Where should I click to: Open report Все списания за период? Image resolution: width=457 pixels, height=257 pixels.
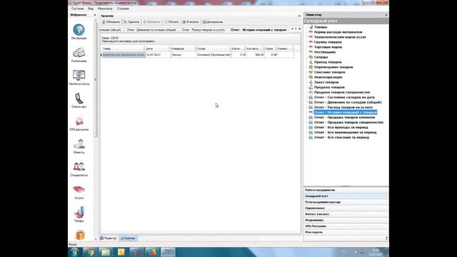click(341, 137)
